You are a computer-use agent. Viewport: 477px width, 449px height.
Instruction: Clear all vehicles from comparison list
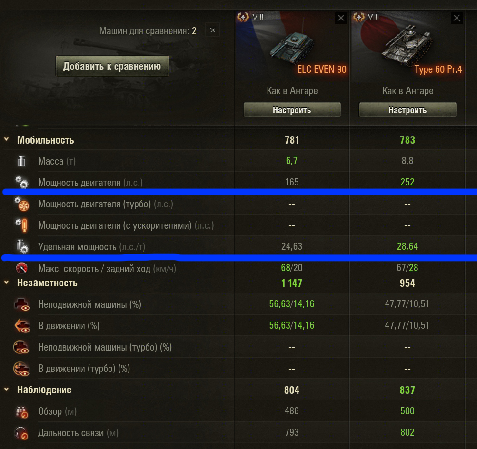tap(213, 30)
